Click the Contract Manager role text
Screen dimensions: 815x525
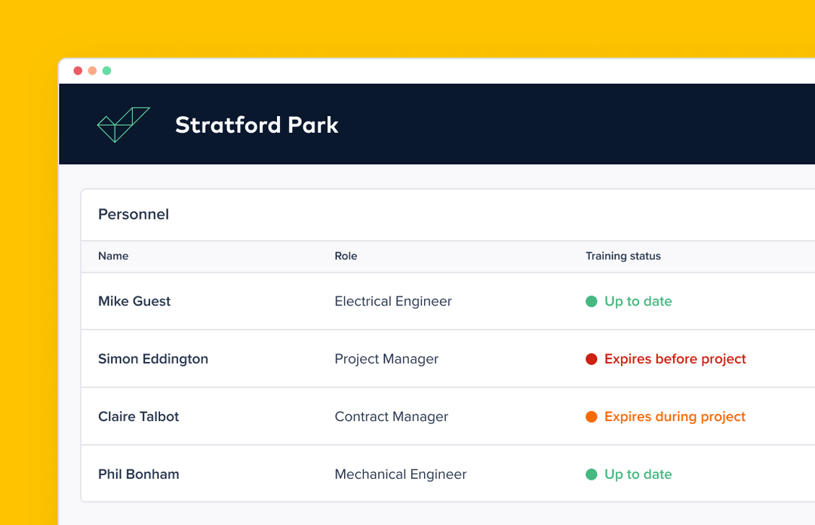391,416
